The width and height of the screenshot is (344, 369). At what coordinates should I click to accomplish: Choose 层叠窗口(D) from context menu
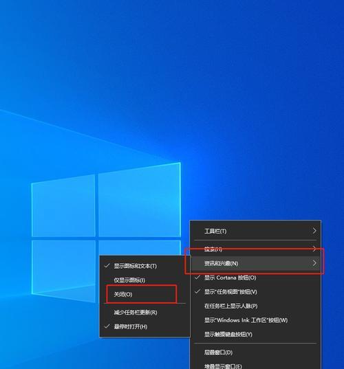pos(255,353)
